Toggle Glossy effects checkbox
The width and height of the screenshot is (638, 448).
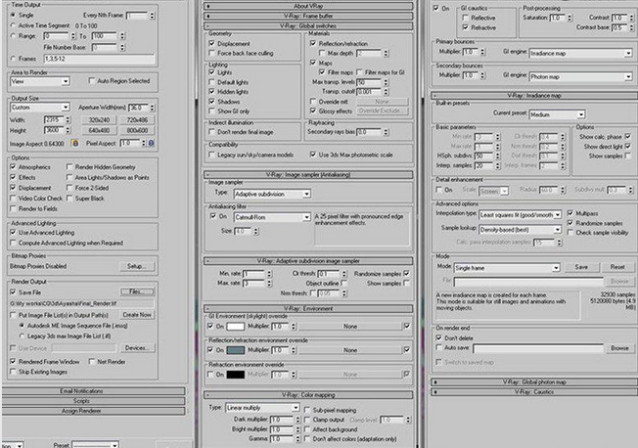click(313, 111)
